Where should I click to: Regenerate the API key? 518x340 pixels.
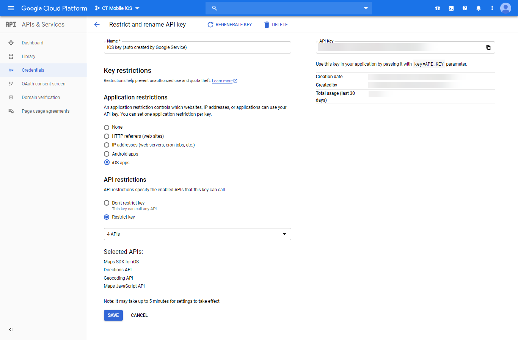229,24
